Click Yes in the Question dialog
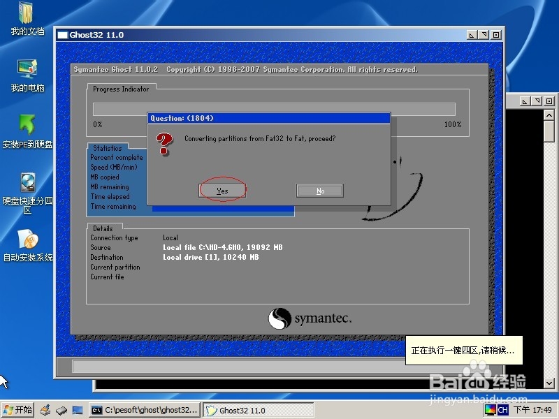Screen dimensions: 559x419 [x=222, y=191]
